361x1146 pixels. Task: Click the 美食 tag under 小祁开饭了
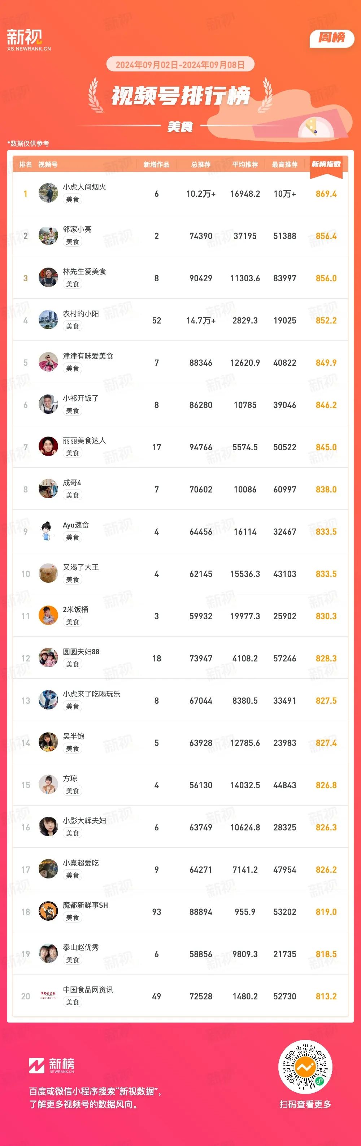(x=73, y=411)
